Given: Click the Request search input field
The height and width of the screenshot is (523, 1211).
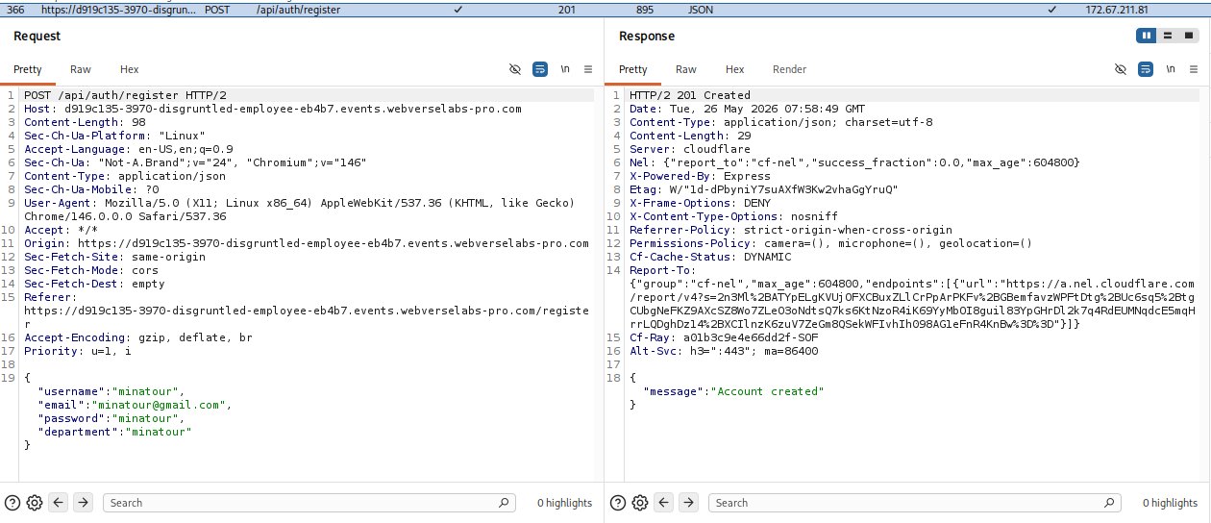Looking at the screenshot, I should pyautogui.click(x=309, y=503).
